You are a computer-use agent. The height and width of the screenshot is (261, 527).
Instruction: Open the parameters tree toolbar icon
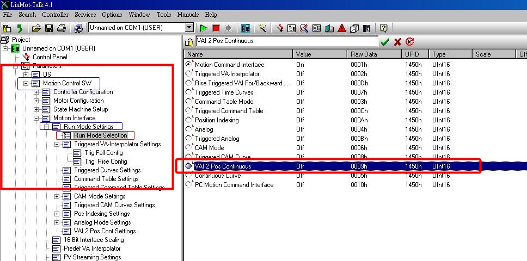(x=291, y=28)
